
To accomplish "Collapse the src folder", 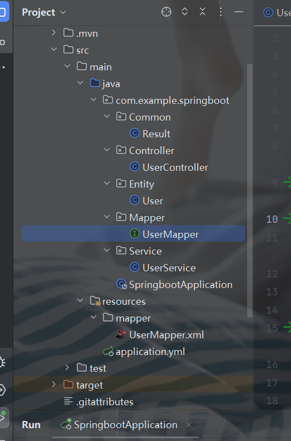I will pyautogui.click(x=54, y=50).
